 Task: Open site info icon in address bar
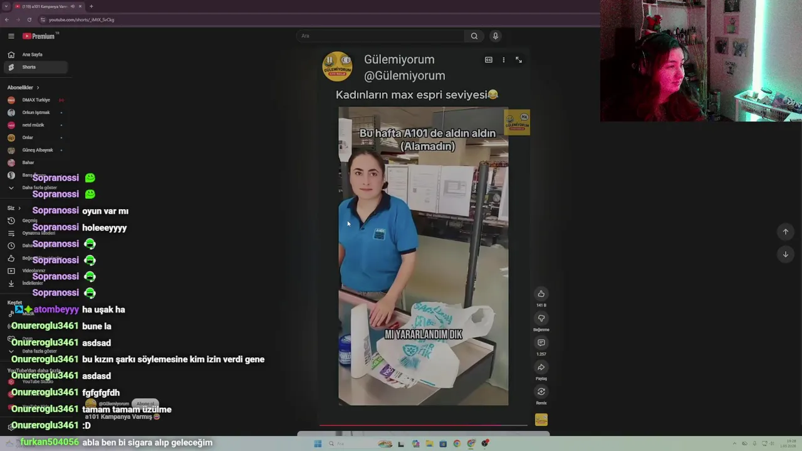coord(43,19)
